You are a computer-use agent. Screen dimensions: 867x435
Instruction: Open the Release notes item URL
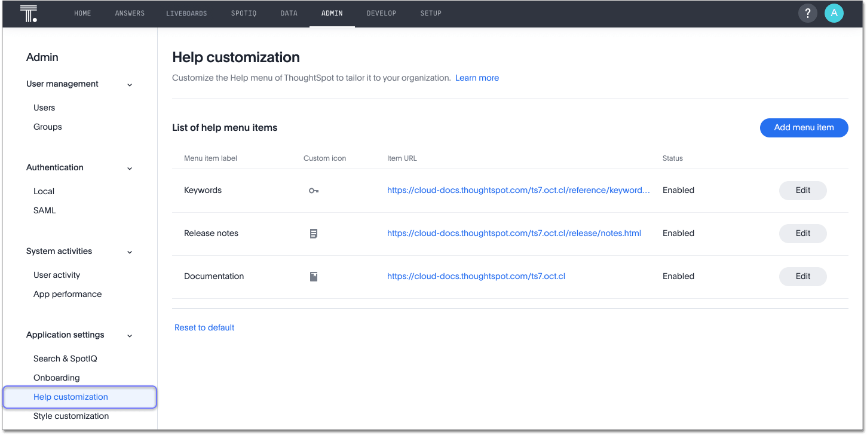pos(513,233)
